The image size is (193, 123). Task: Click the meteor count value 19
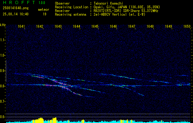pyautogui.click(x=44, y=14)
